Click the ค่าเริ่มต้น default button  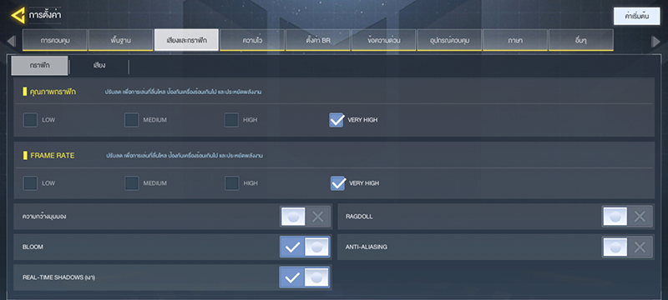[x=636, y=16]
